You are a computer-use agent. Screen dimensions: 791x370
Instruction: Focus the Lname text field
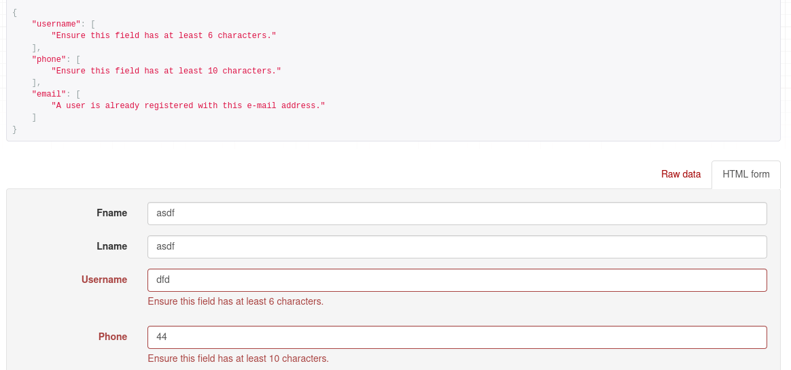457,247
